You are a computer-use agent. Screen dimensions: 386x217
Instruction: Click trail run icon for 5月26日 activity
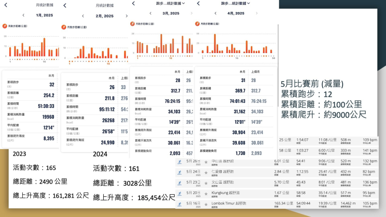click(179, 162)
